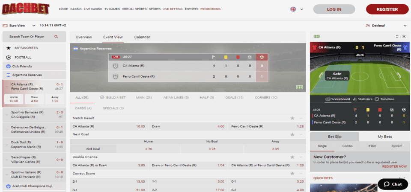Open the language dropdown chevron
This screenshot has height=192, width=411.
point(302,9)
